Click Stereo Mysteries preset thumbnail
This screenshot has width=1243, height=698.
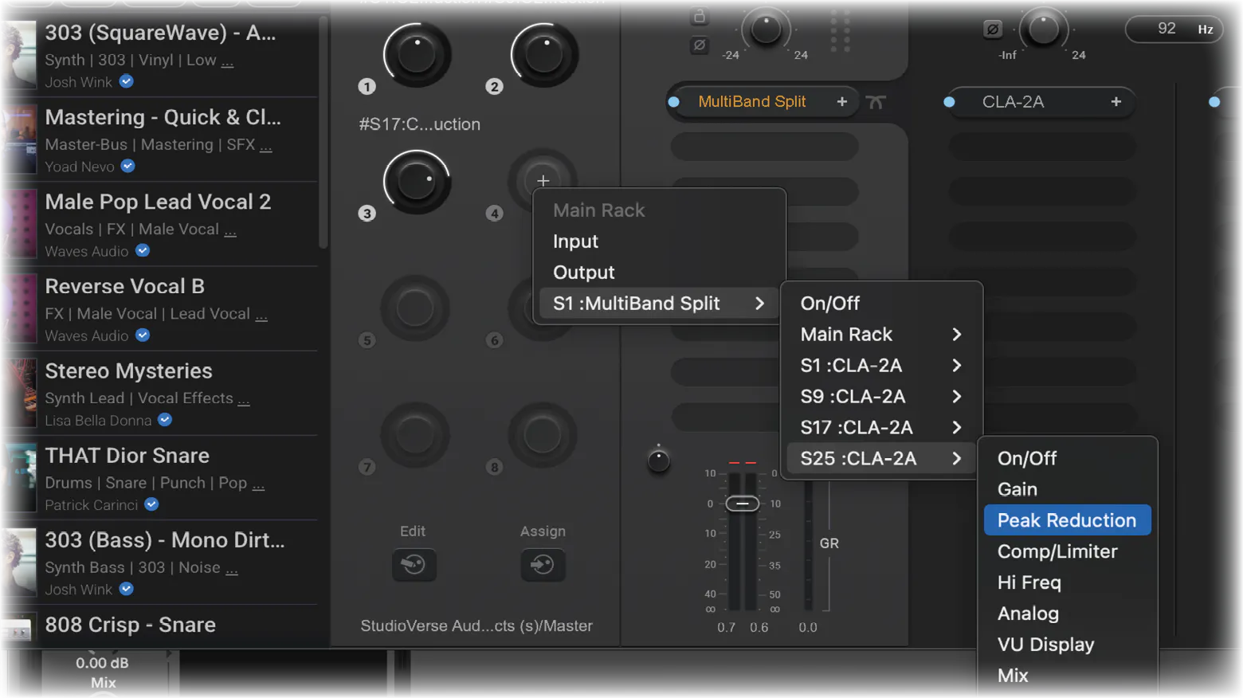[19, 393]
